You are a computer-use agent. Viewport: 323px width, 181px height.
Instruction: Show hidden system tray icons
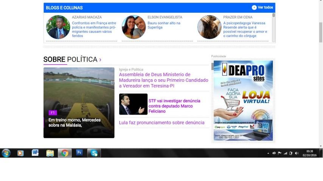pos(268,153)
